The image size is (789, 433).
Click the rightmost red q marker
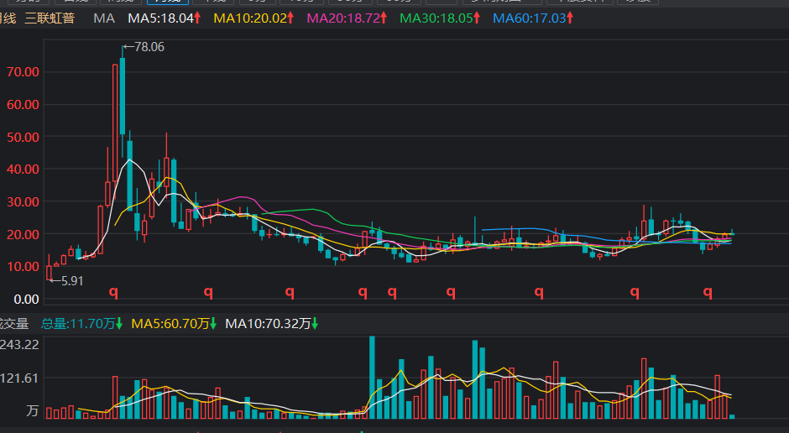point(708,292)
